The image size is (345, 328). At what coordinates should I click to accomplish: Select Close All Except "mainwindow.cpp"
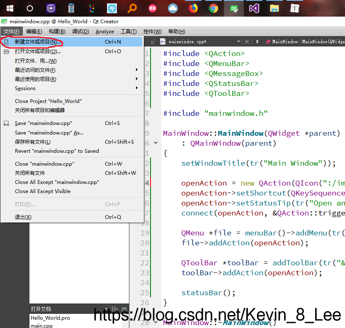click(x=72, y=182)
